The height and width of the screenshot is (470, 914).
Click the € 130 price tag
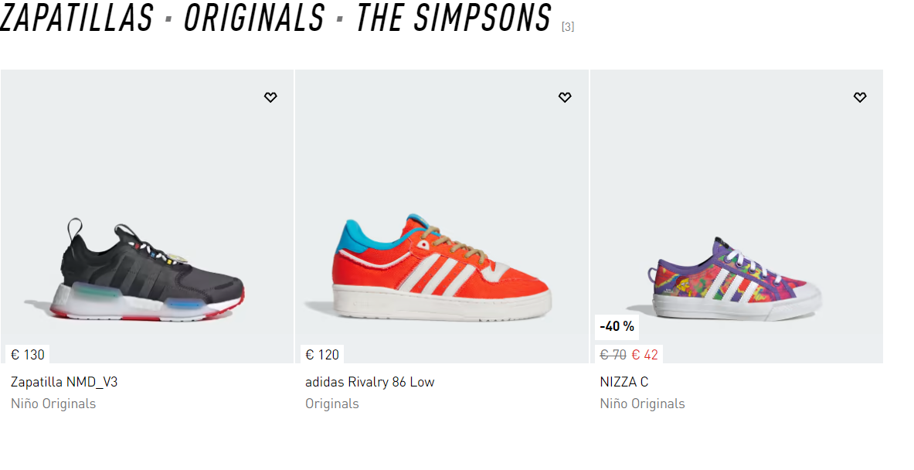(28, 355)
